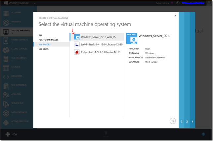Select the MY DISKS category
The width and height of the screenshot is (213, 141).
[x=44, y=49]
